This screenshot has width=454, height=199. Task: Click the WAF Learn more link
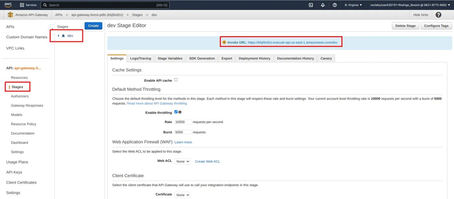pyautogui.click(x=184, y=142)
